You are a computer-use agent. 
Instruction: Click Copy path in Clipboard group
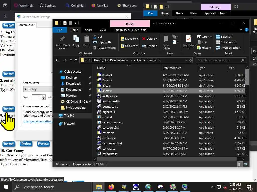point(102,42)
